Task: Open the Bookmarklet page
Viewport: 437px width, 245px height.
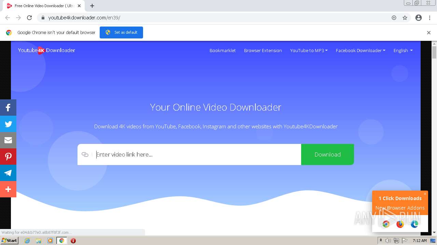Action: 223,50
